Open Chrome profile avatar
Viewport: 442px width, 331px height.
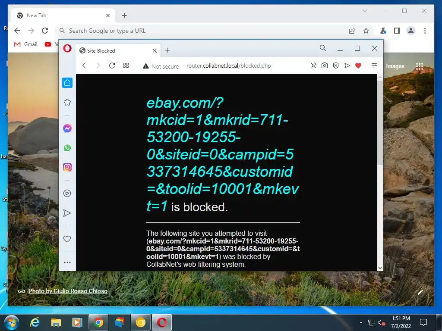point(411,31)
